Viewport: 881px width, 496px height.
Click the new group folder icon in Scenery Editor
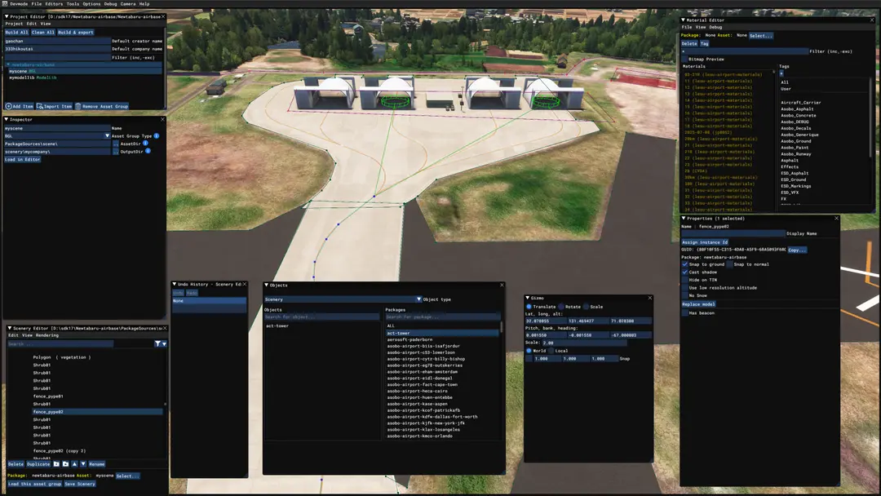point(56,464)
